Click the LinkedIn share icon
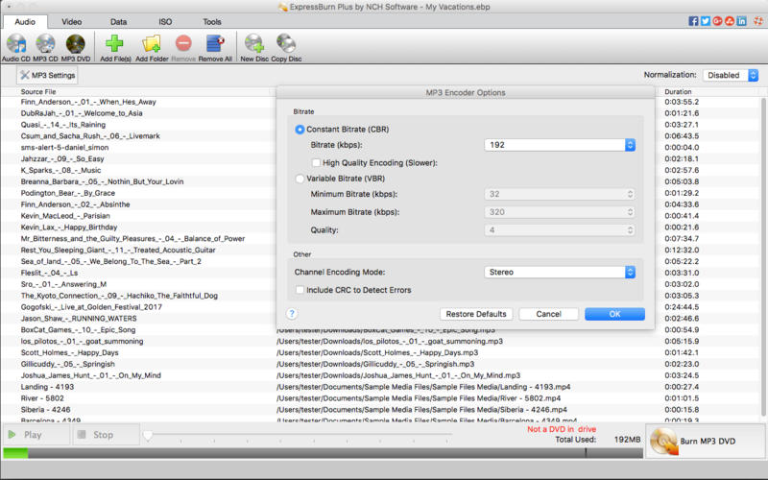The image size is (768, 480). pyautogui.click(x=741, y=21)
